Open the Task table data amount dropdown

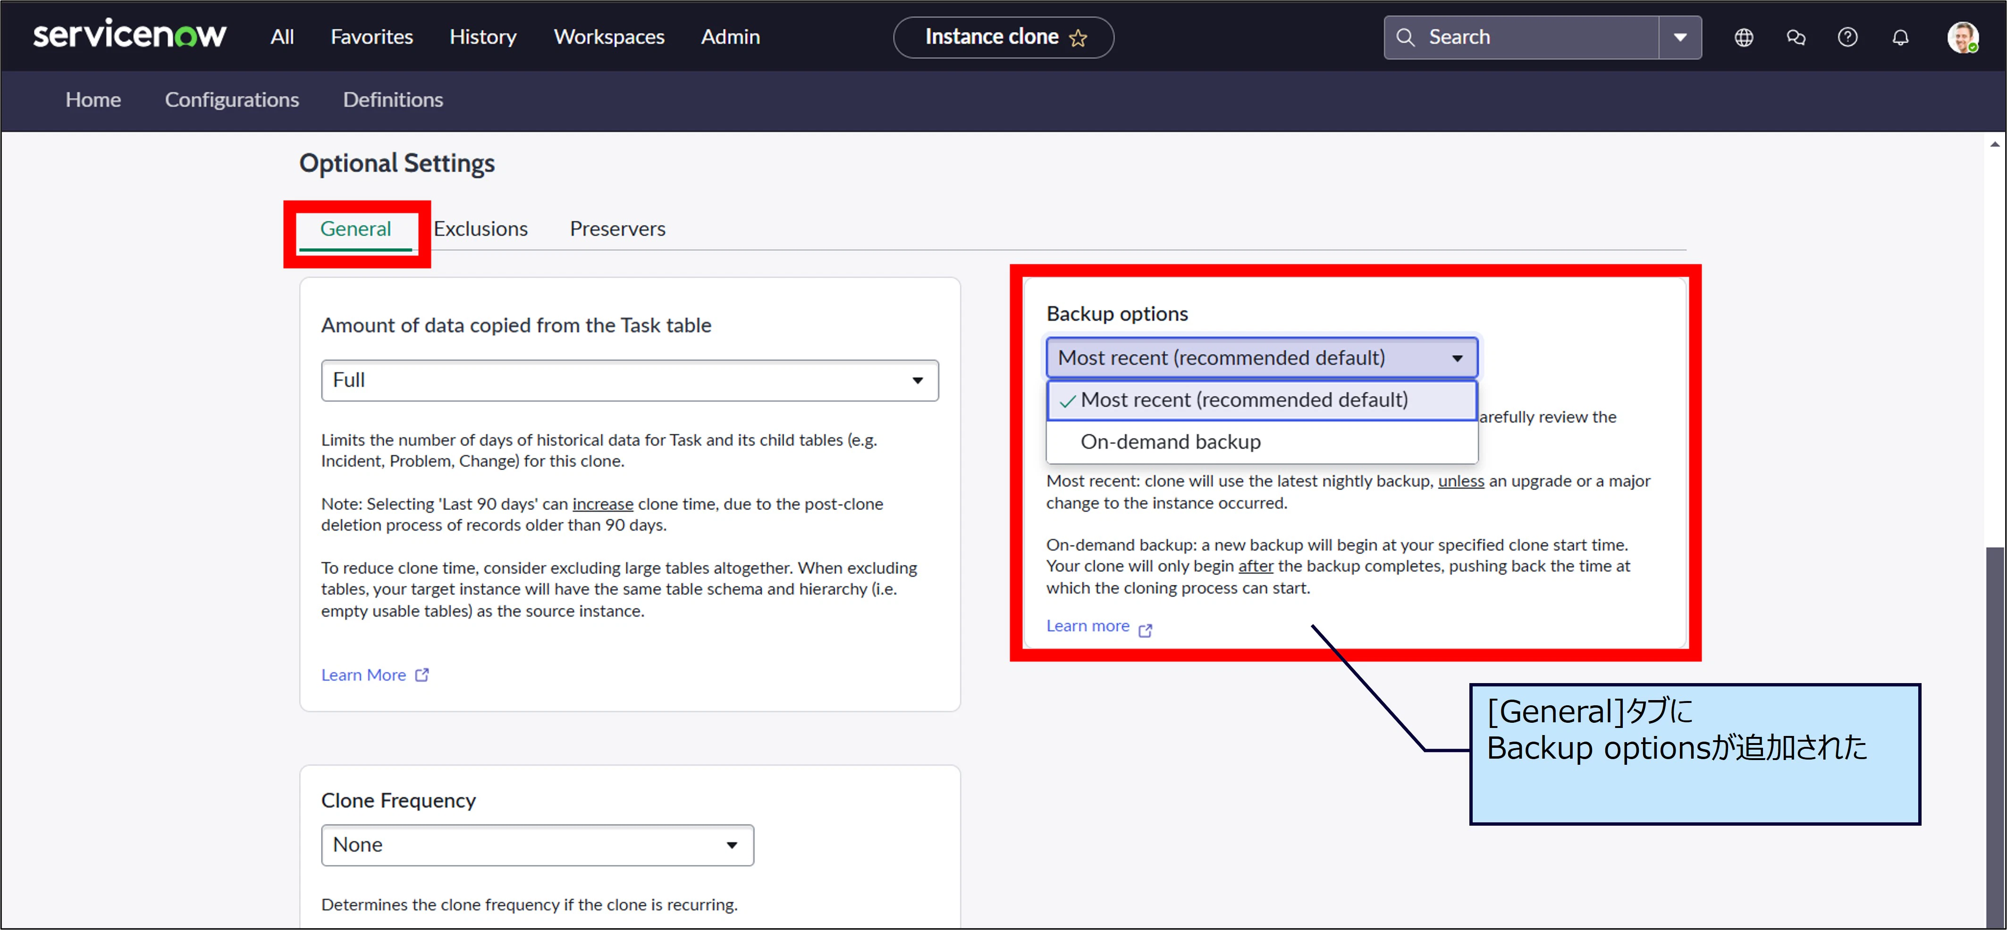[x=629, y=380]
